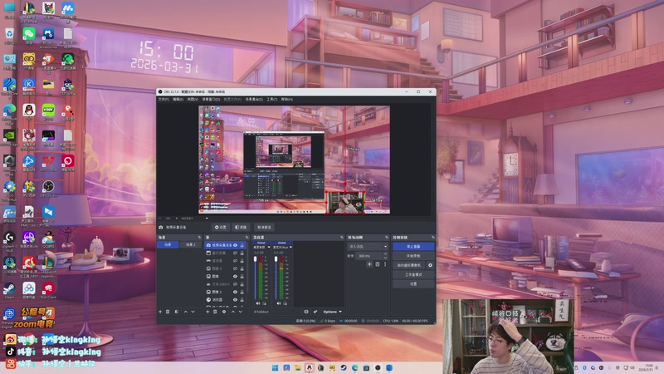Hide the video capture device source
Viewport: 664px width, 374px height.
[236, 245]
